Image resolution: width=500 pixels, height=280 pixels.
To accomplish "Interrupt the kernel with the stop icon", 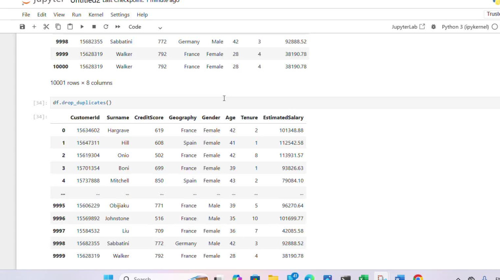I will click(94, 27).
